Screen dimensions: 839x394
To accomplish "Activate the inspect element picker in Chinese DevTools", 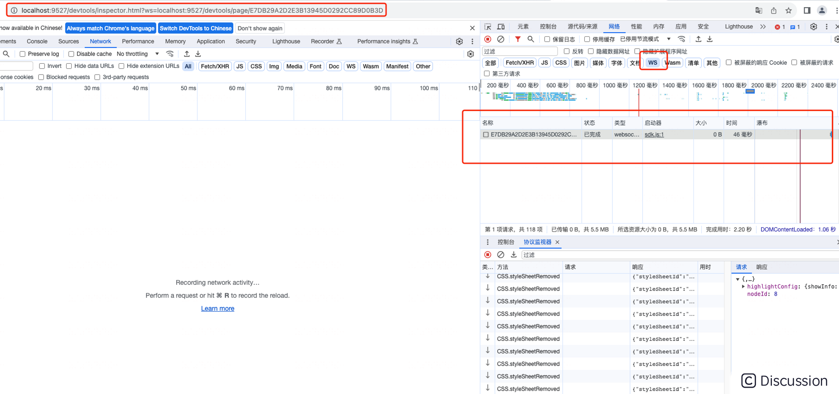I will click(x=487, y=27).
